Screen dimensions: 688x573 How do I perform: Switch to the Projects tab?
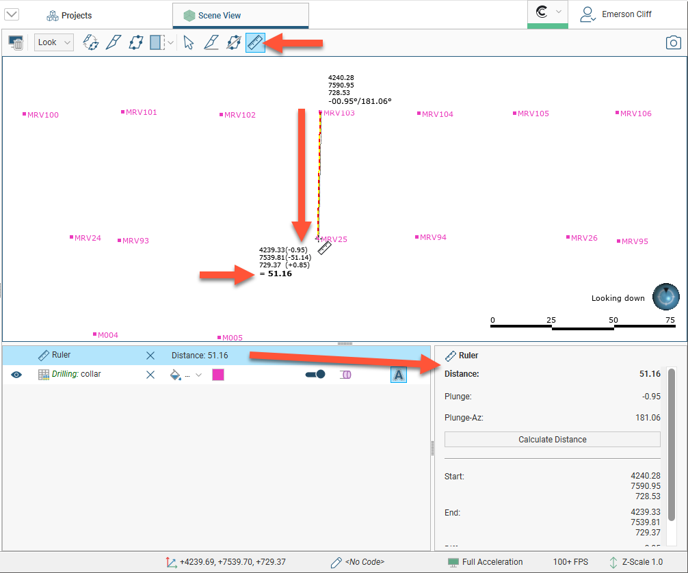[x=69, y=15]
